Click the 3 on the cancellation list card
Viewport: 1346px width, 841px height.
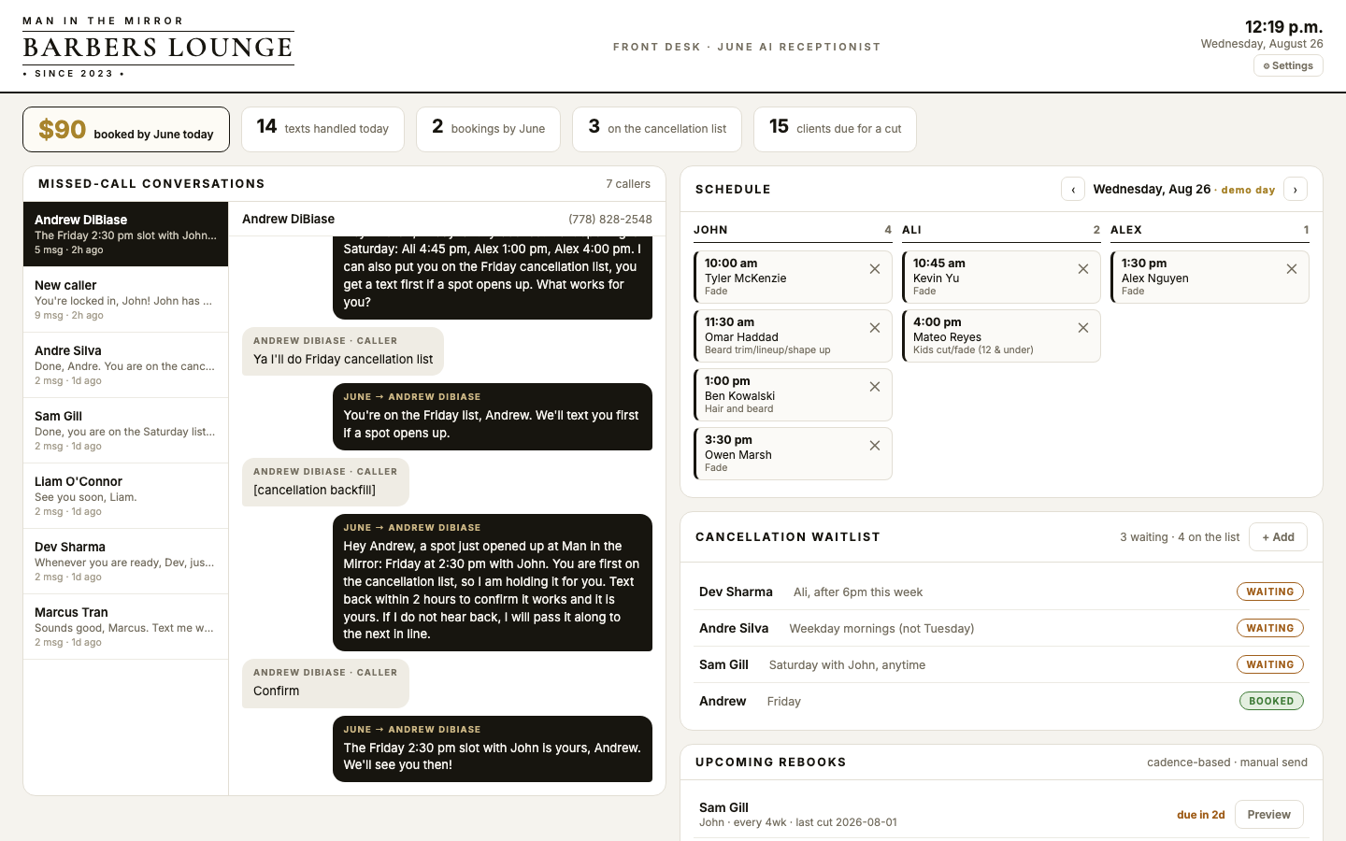click(x=657, y=129)
